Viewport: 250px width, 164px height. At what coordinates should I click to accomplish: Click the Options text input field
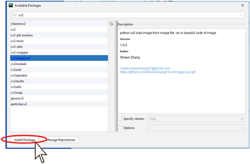tap(196, 128)
